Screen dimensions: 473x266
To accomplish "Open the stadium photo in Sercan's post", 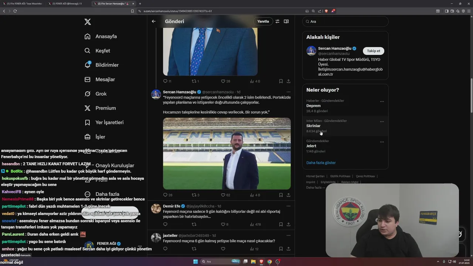I will click(x=227, y=153).
